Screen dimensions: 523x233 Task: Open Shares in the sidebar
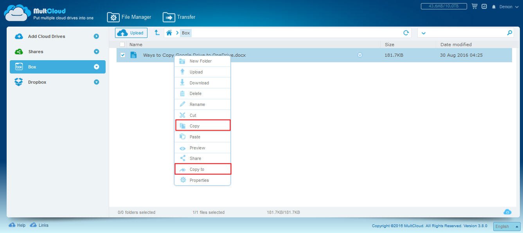pyautogui.click(x=36, y=52)
